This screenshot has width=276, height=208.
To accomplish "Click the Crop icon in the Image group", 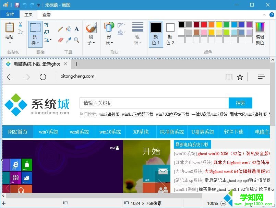I will pos(47,25).
